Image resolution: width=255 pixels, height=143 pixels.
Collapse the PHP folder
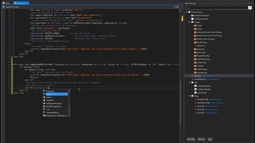point(190,83)
